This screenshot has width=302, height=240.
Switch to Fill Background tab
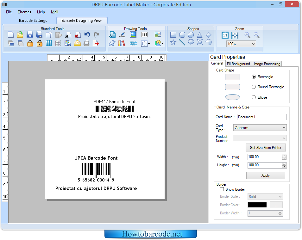[238, 64]
